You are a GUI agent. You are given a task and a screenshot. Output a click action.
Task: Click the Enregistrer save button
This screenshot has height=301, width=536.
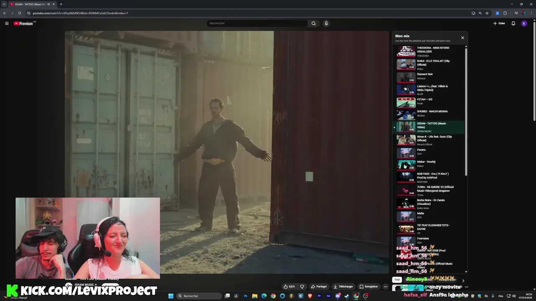point(368,287)
